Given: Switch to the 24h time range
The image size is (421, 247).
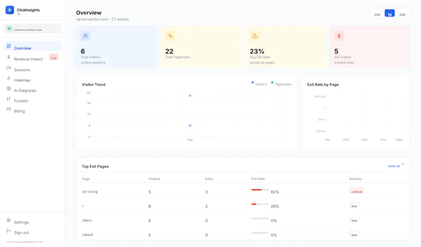Looking at the screenshot, I should point(377,15).
